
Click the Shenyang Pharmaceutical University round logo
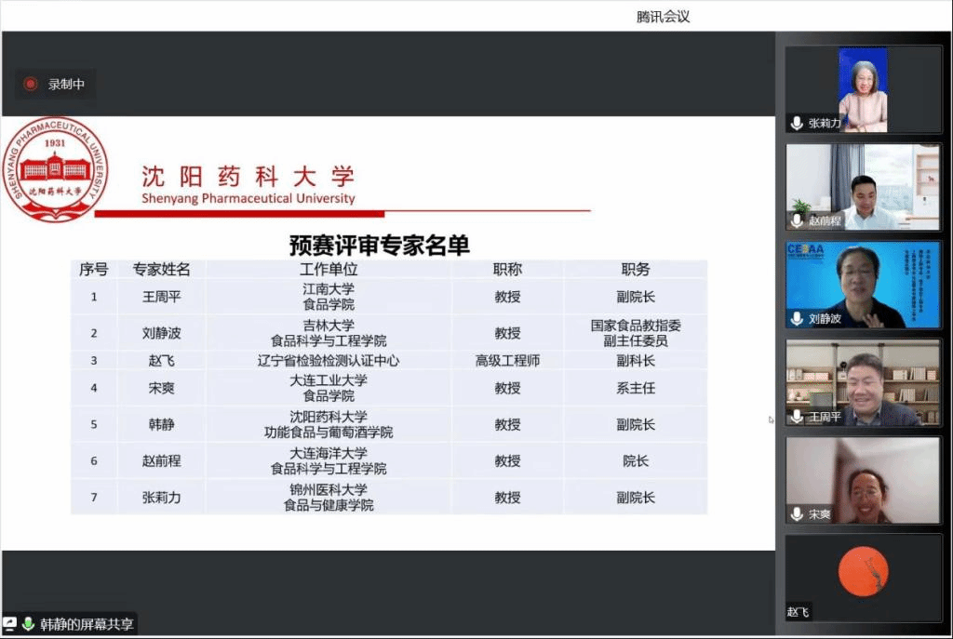pos(55,169)
